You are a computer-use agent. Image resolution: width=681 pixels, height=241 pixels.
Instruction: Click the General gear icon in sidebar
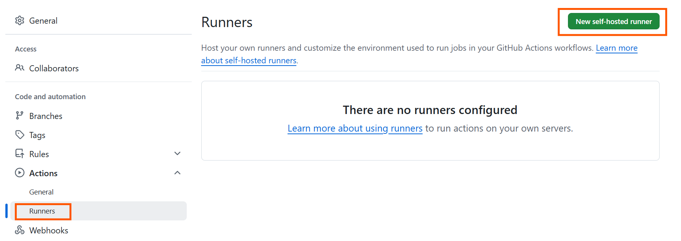point(20,21)
